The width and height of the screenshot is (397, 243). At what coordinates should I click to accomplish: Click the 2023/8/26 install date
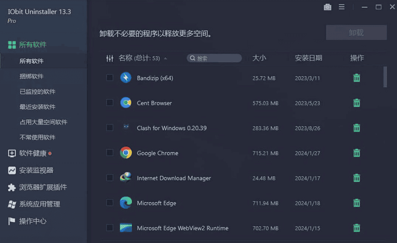pyautogui.click(x=307, y=128)
